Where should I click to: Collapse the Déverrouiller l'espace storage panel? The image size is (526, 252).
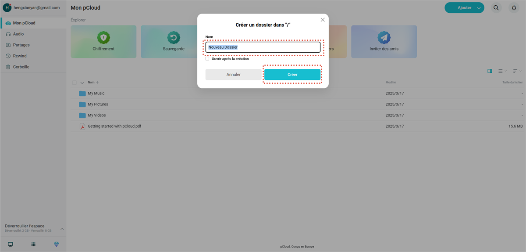[62, 229]
